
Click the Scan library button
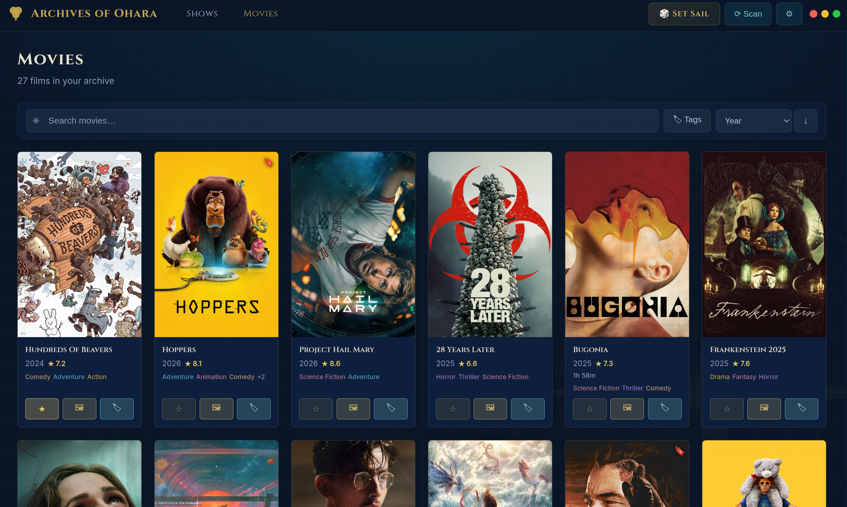coord(748,14)
